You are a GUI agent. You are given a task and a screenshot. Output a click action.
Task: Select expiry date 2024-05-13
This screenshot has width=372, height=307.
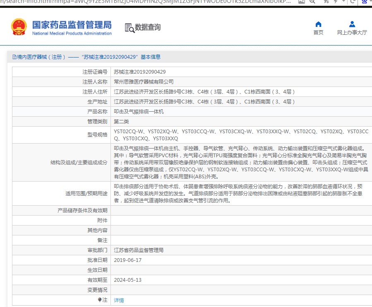(127, 280)
